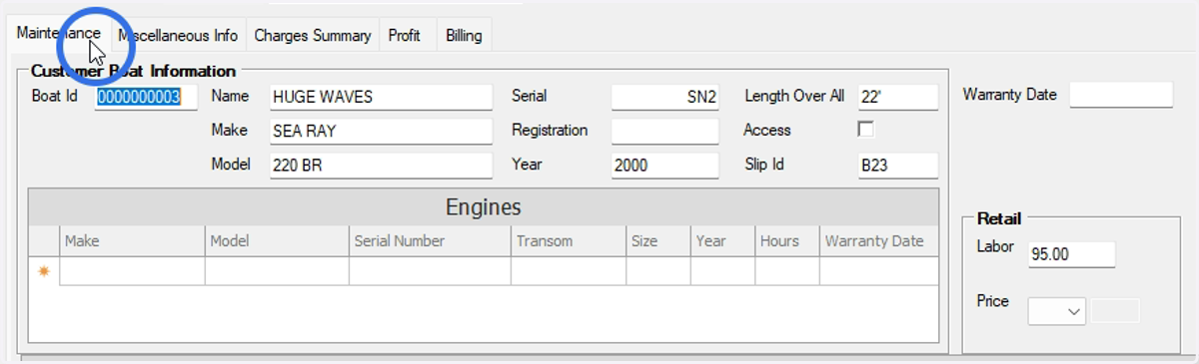Click the Engines grid title bar
Screen dimensions: 1199x364
(484, 207)
